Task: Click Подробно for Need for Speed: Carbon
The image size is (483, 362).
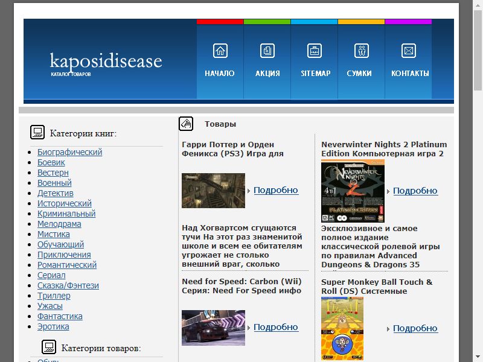Action: 276,327
